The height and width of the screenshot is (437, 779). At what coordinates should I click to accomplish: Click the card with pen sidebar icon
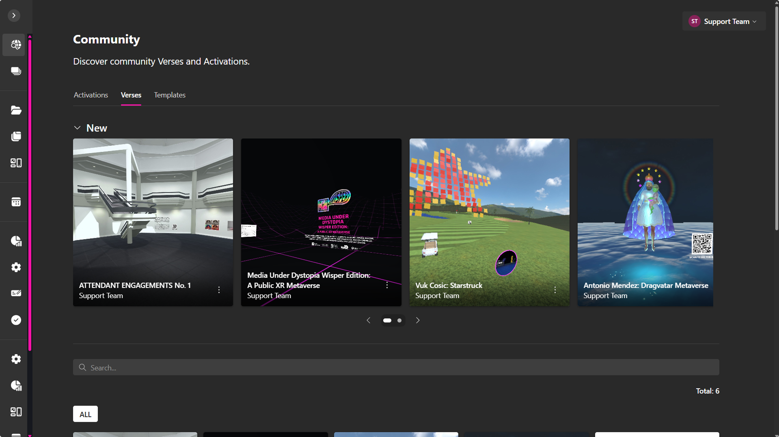[x=16, y=293]
